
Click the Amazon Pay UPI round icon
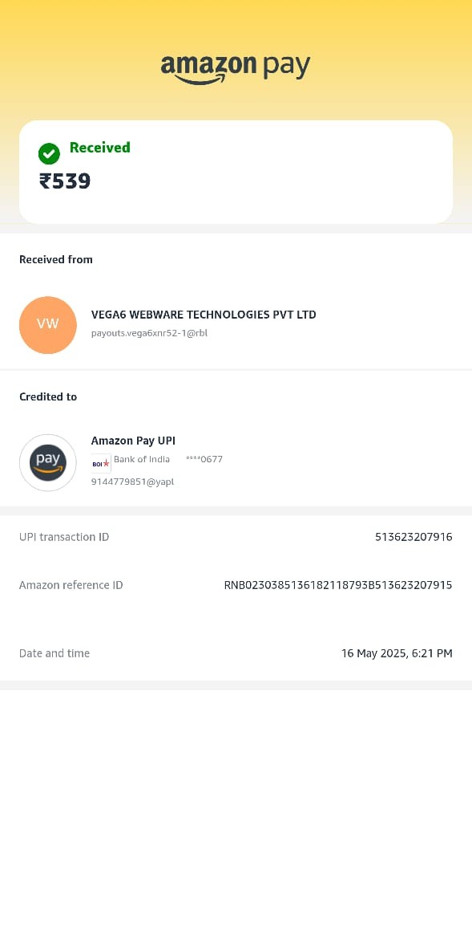[x=48, y=463]
